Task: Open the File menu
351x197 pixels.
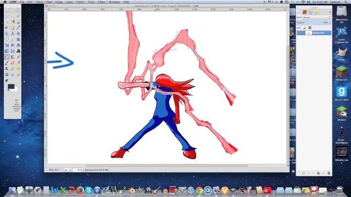Action: 22,2
